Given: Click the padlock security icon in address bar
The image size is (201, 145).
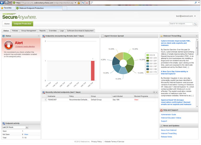Looking at the screenshot, I should click(79, 3).
